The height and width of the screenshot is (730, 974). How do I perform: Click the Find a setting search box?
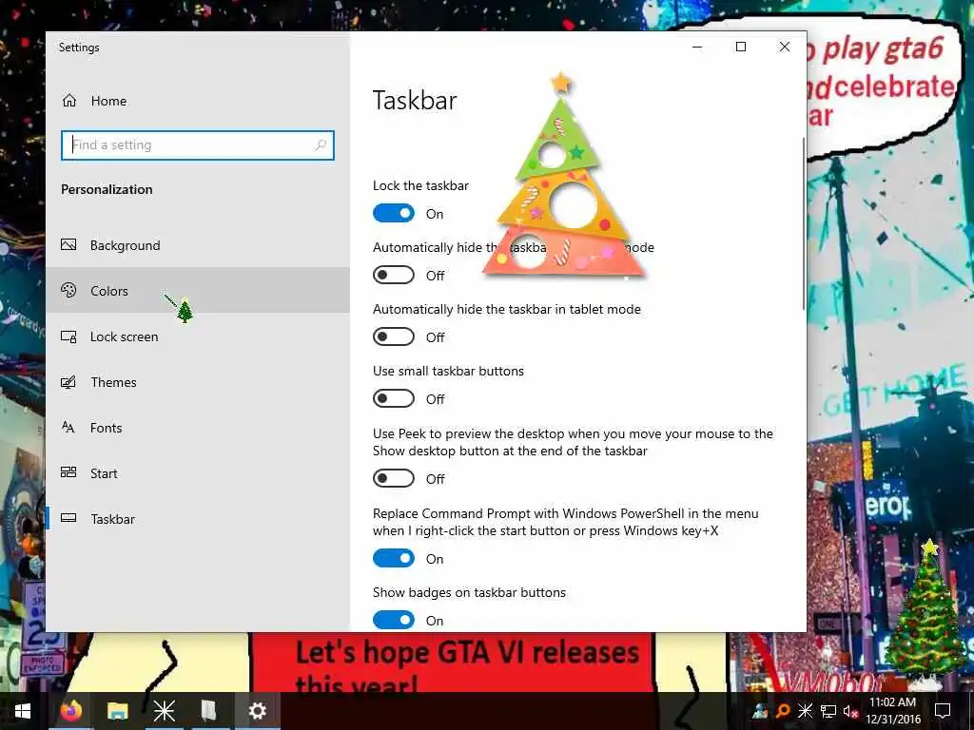click(x=198, y=145)
